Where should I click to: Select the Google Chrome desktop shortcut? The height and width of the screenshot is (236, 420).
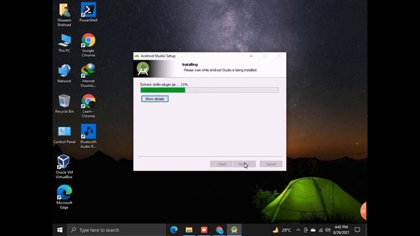89,45
